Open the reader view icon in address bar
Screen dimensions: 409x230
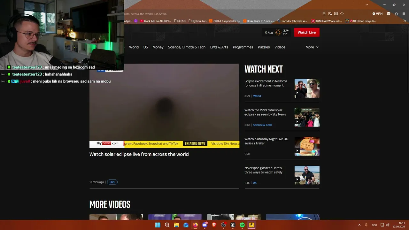pyautogui.click(x=324, y=14)
